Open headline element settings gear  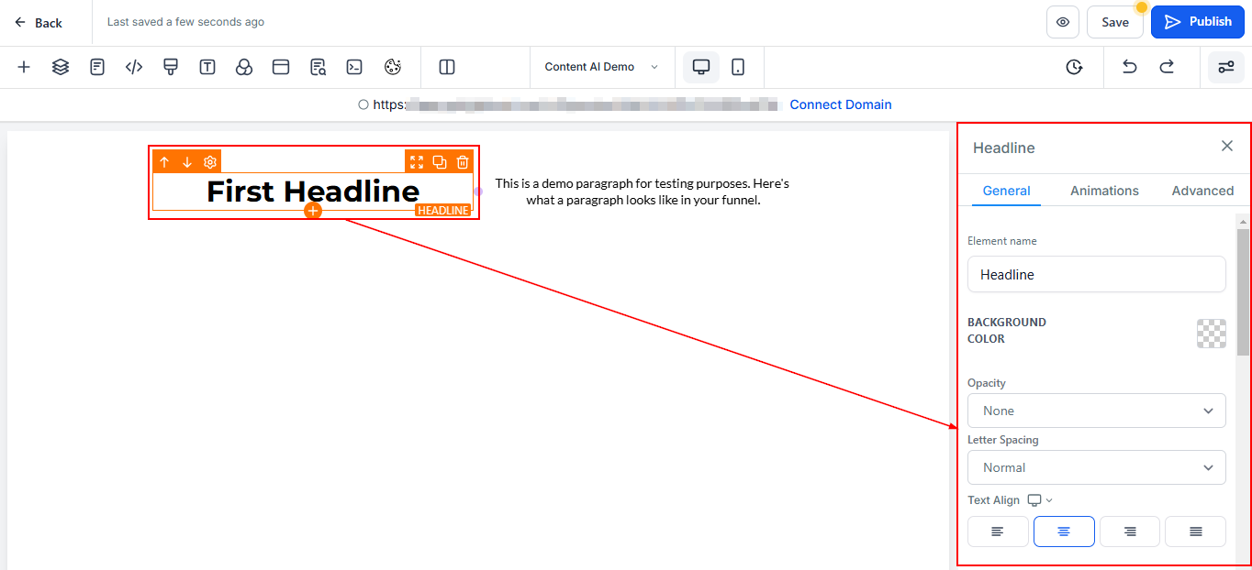[x=210, y=162]
